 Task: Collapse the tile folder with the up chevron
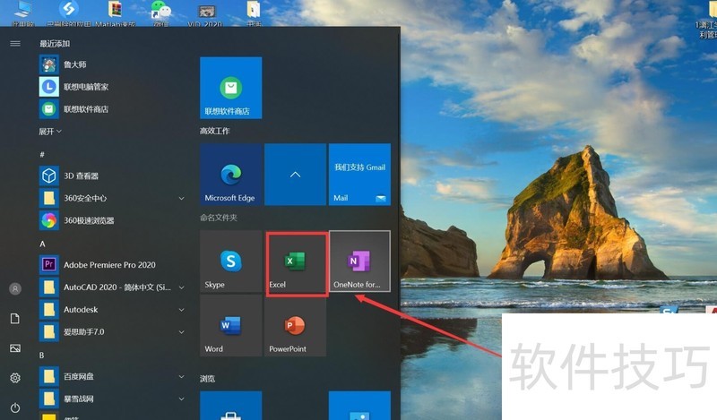pos(296,175)
